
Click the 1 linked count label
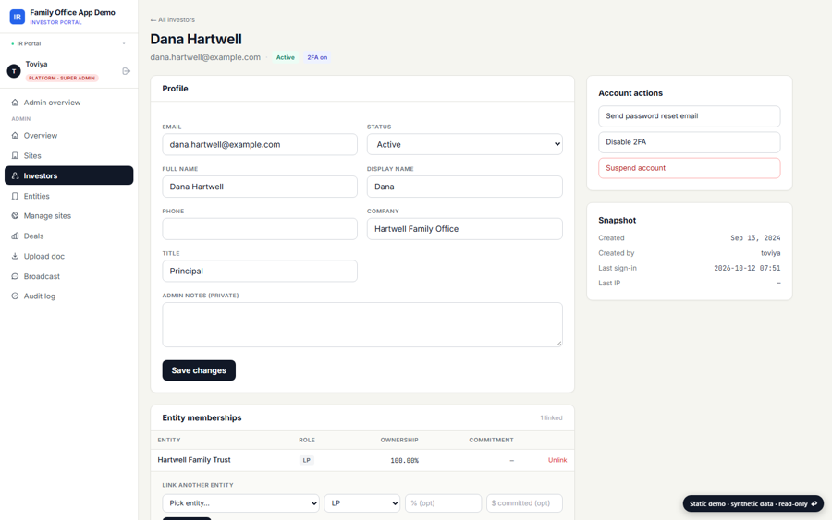click(551, 417)
